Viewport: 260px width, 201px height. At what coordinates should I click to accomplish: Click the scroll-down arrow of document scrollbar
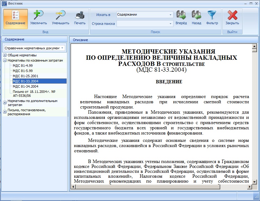point(254,182)
